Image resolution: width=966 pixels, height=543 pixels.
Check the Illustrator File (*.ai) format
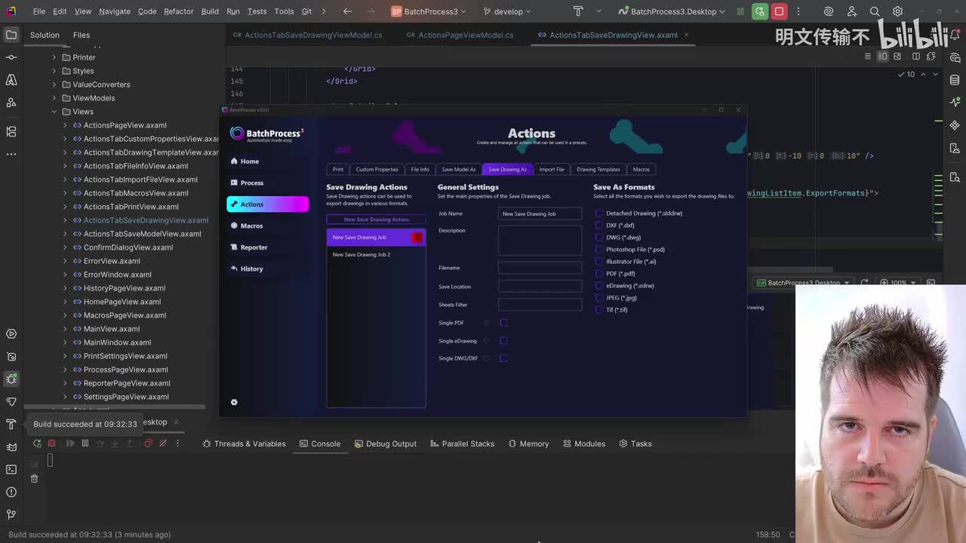click(x=599, y=262)
